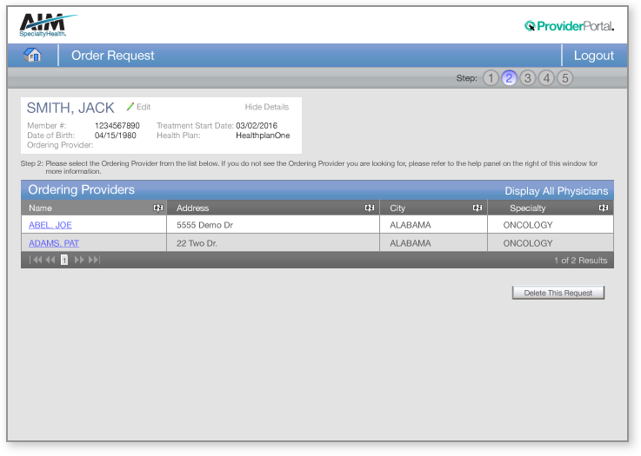Log out of the portal
The height and width of the screenshot is (456, 641).
pos(593,56)
